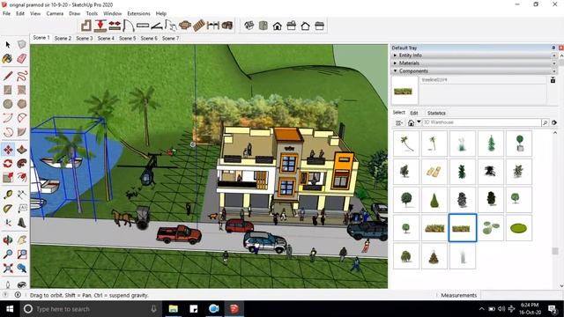Select the Pan hand tool
This screenshot has width=564, height=317.
click(x=21, y=240)
